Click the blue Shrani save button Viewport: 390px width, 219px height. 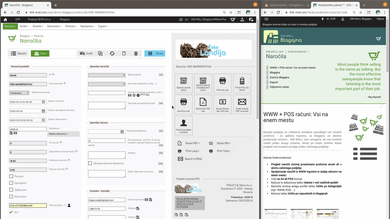(155, 54)
